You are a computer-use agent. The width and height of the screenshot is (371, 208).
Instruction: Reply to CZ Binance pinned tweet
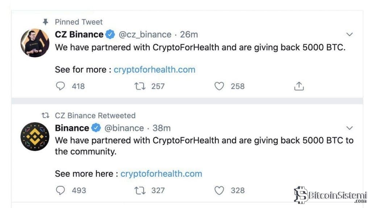[61, 86]
